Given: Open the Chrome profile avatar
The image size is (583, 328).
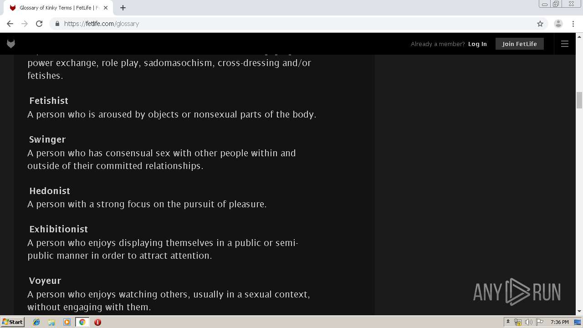Looking at the screenshot, I should point(558,24).
